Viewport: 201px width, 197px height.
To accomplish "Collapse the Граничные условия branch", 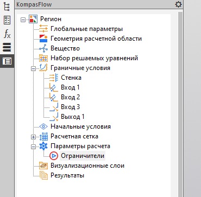I will pyautogui.click(x=33, y=68).
